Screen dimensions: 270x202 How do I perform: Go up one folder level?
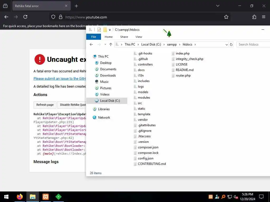[x=111, y=44]
